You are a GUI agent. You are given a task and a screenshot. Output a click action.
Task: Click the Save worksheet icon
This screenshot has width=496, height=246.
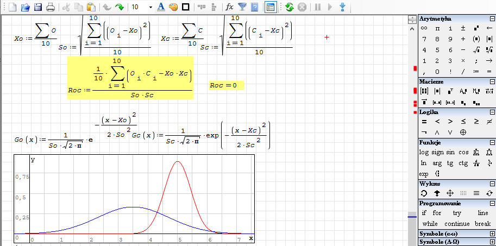pos(38,7)
